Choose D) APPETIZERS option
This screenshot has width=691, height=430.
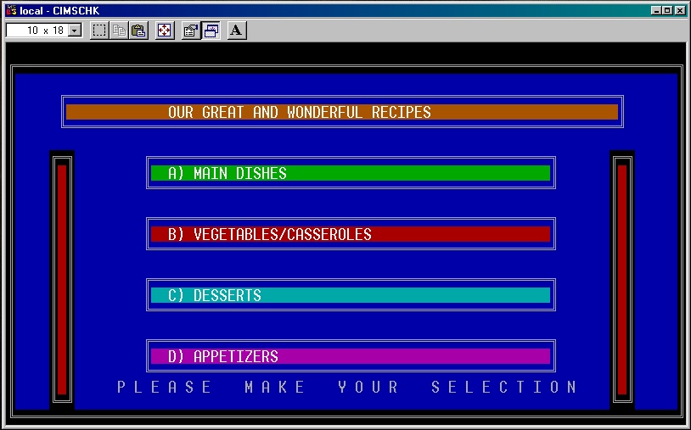click(351, 356)
